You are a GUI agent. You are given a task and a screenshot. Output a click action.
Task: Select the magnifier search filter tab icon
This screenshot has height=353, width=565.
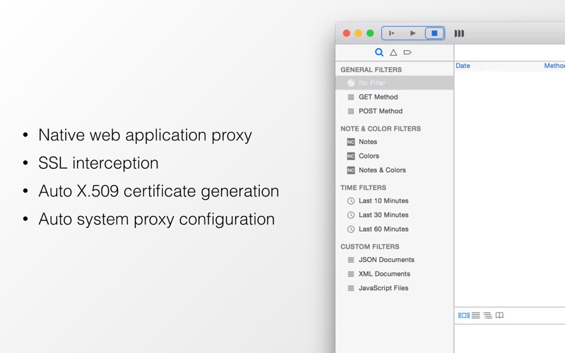(379, 52)
